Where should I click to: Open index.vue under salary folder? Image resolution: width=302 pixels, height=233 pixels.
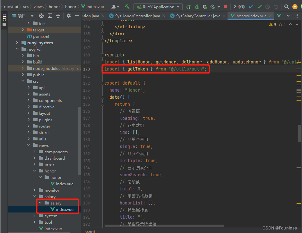[62, 210]
